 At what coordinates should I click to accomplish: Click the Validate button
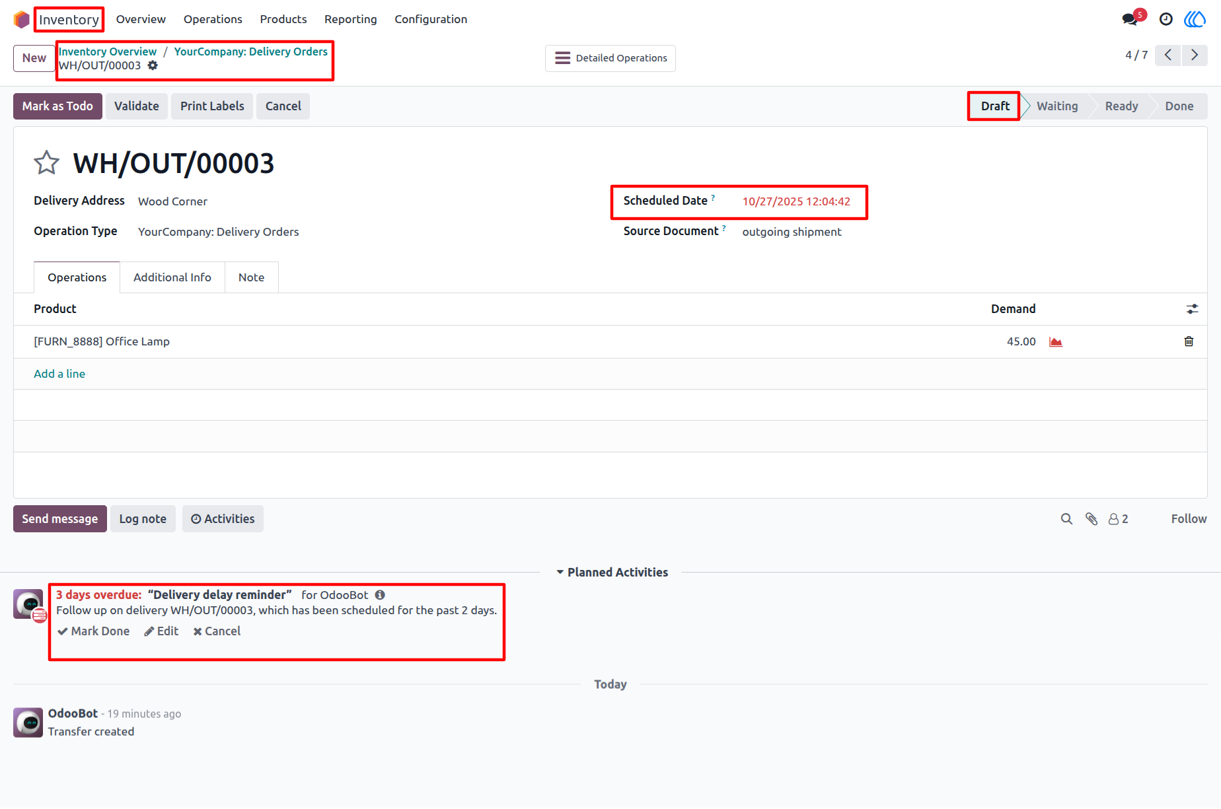pyautogui.click(x=136, y=106)
